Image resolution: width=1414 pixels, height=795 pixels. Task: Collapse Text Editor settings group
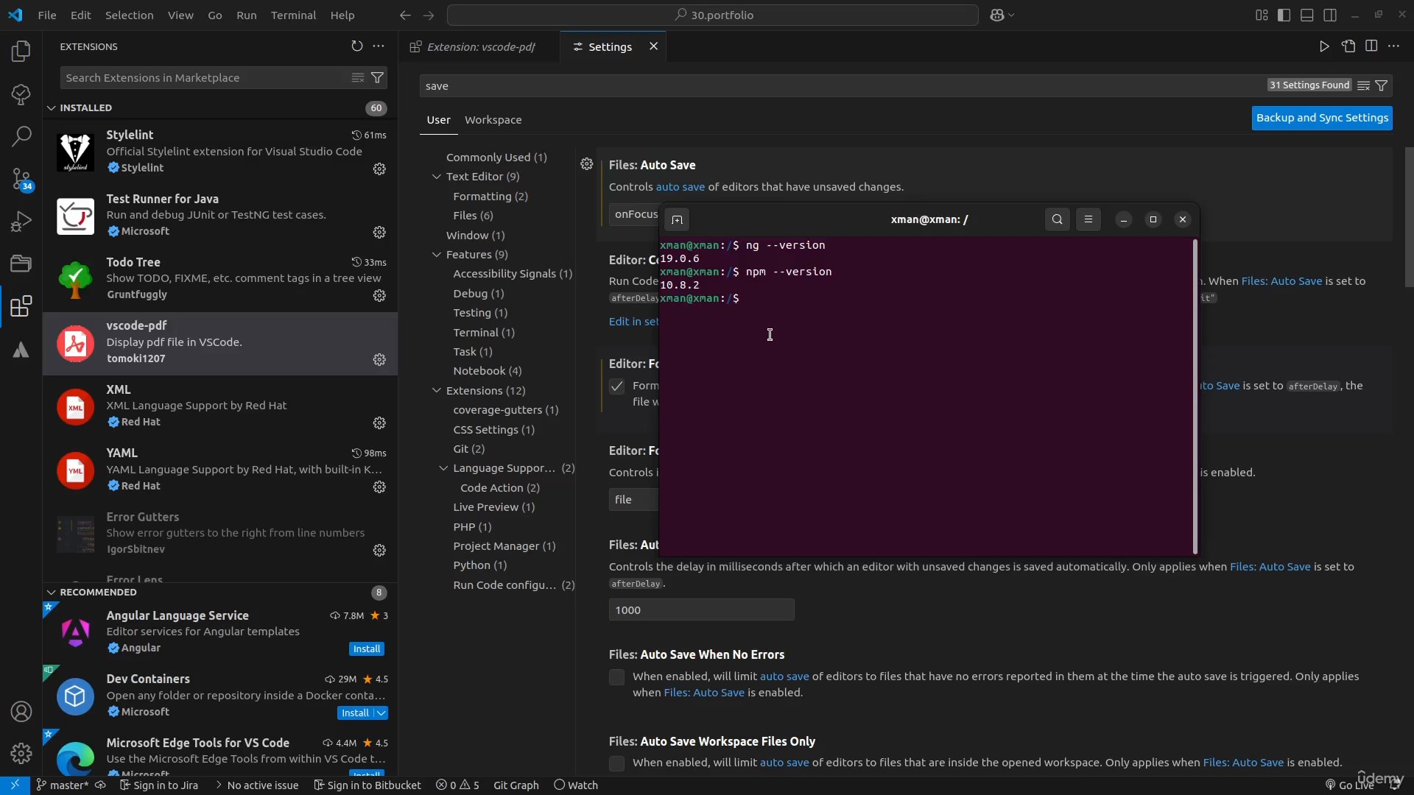(436, 177)
